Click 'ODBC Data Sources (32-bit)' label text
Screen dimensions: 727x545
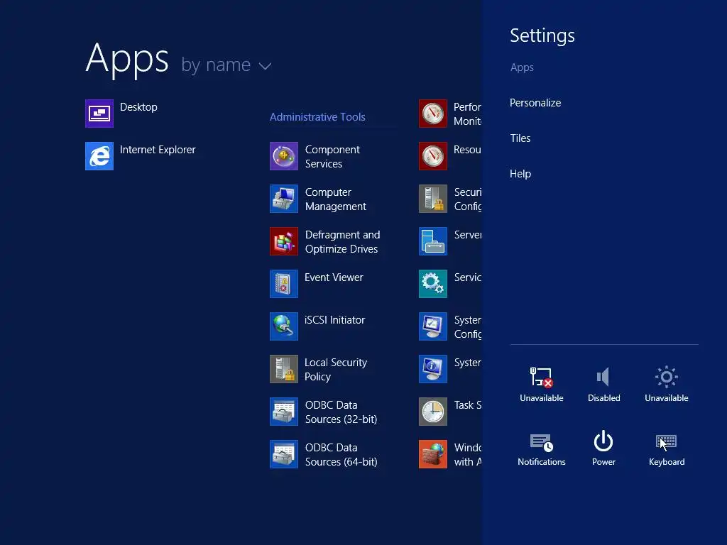(341, 412)
